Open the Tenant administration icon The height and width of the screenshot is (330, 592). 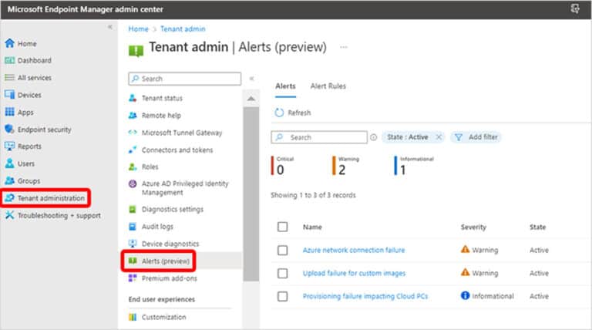pos(9,198)
